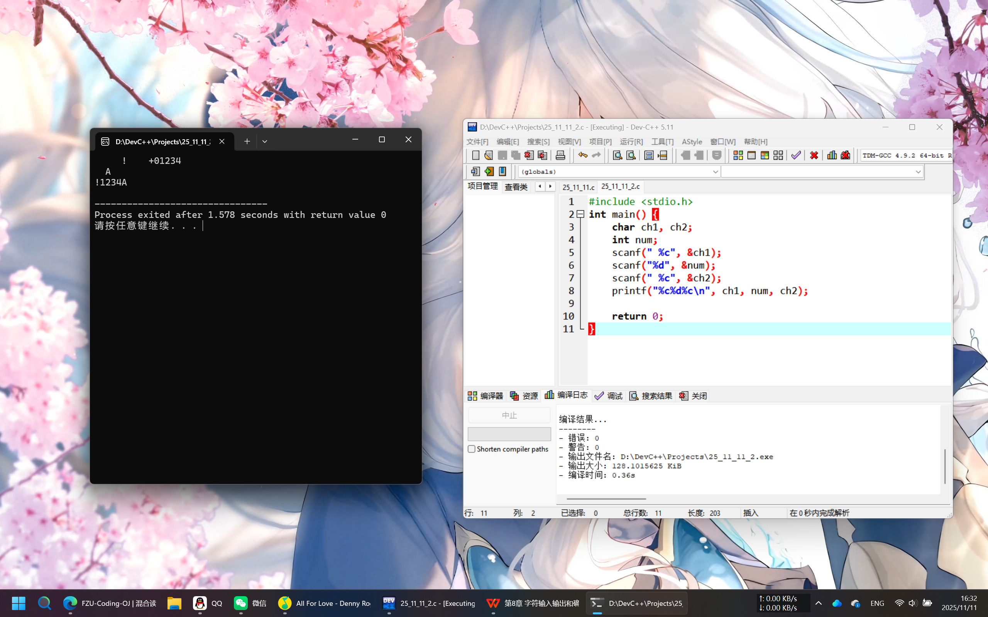Click the red X stop execution icon
988x617 pixels.
point(814,155)
